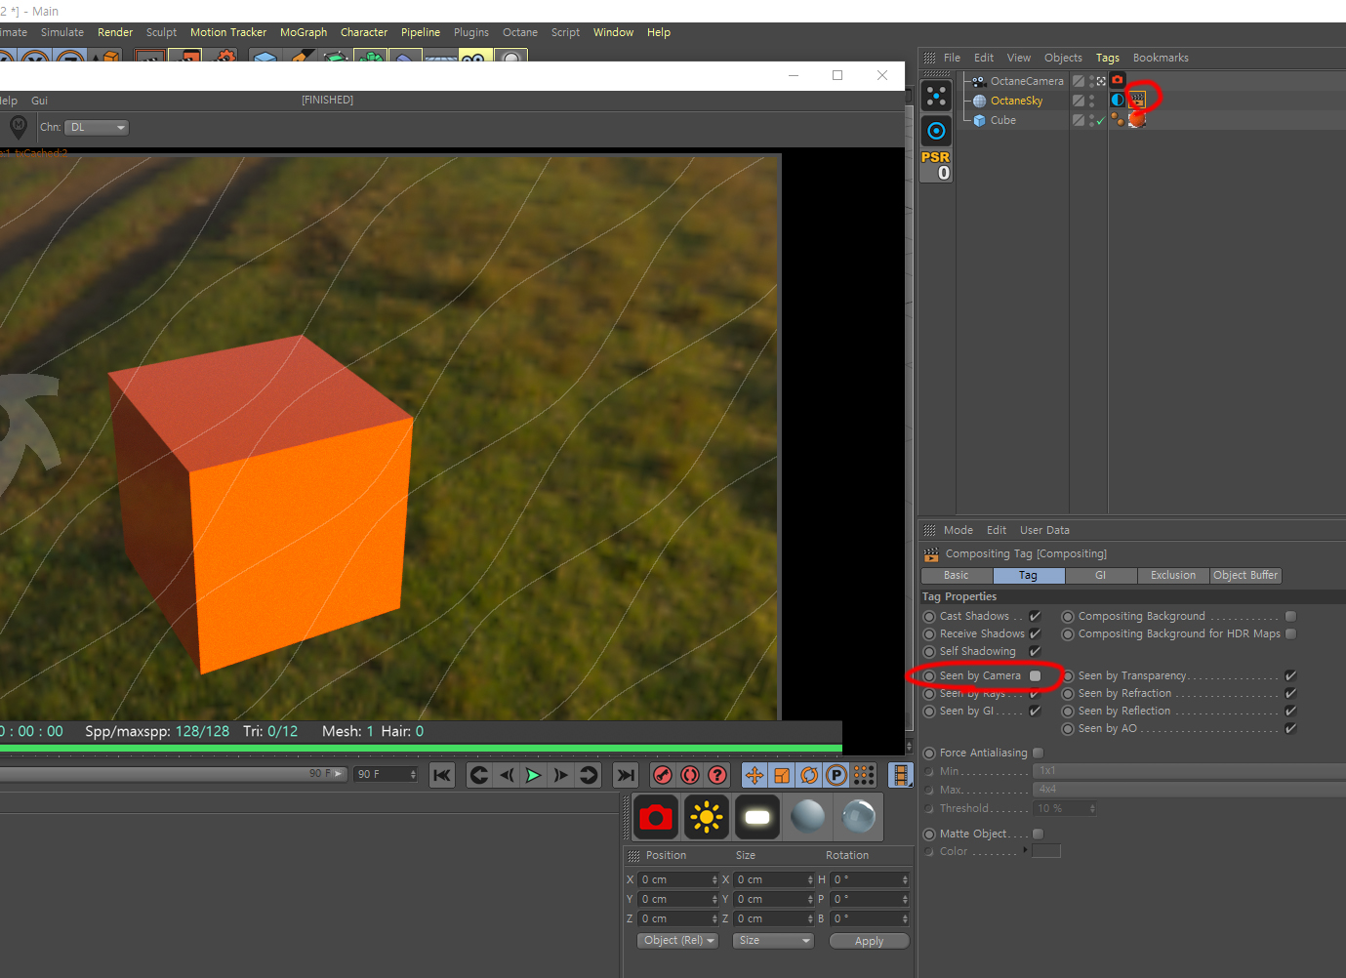Click the PSR reset icon
The width and height of the screenshot is (1346, 978).
click(x=935, y=165)
